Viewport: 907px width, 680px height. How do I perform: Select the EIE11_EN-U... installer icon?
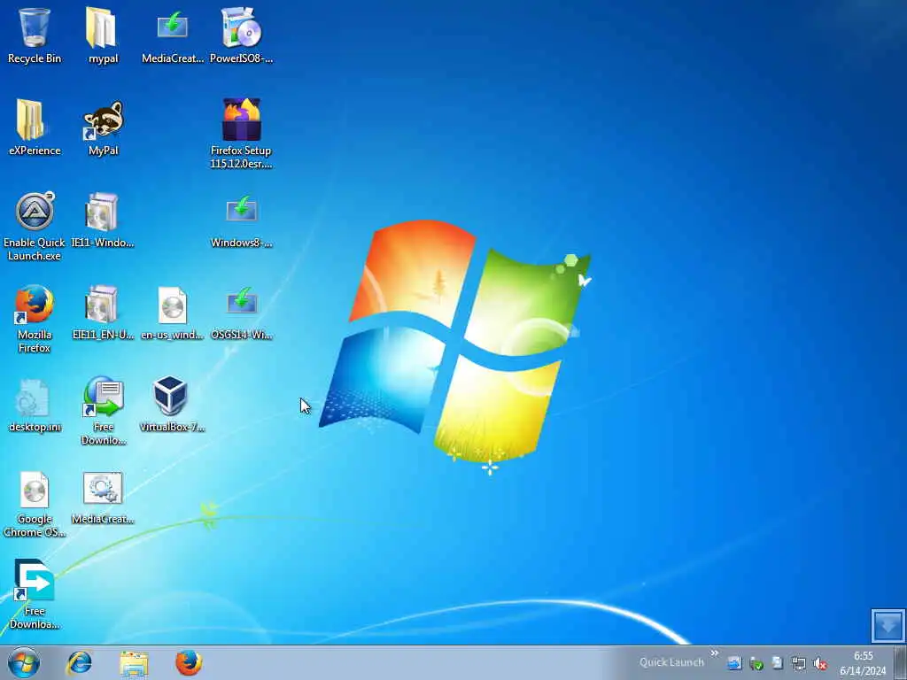point(103,311)
